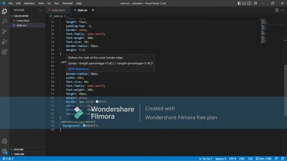
Task: Click the Port: 5500 Live Server status
Action: pos(264,159)
